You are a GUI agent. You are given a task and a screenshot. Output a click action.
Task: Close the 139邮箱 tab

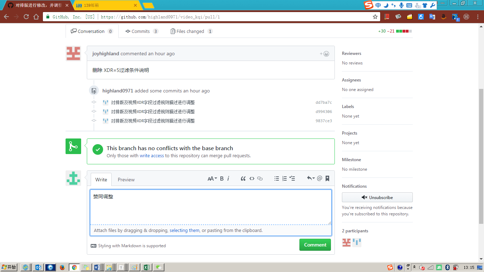click(135, 5)
